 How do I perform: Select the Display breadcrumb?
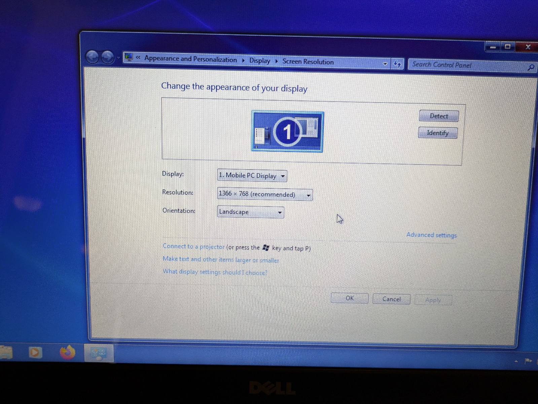(259, 61)
